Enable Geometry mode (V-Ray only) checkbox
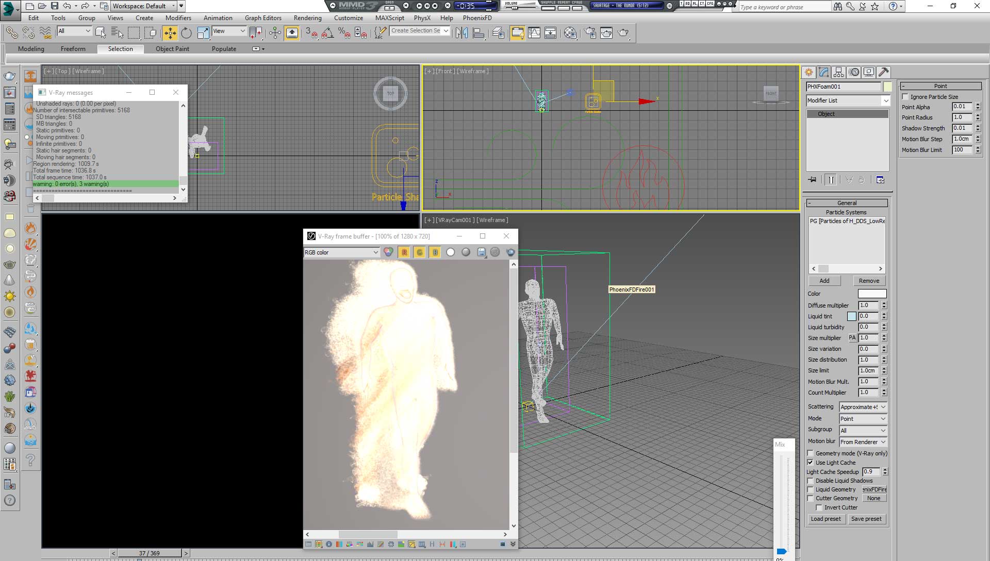 (810, 453)
